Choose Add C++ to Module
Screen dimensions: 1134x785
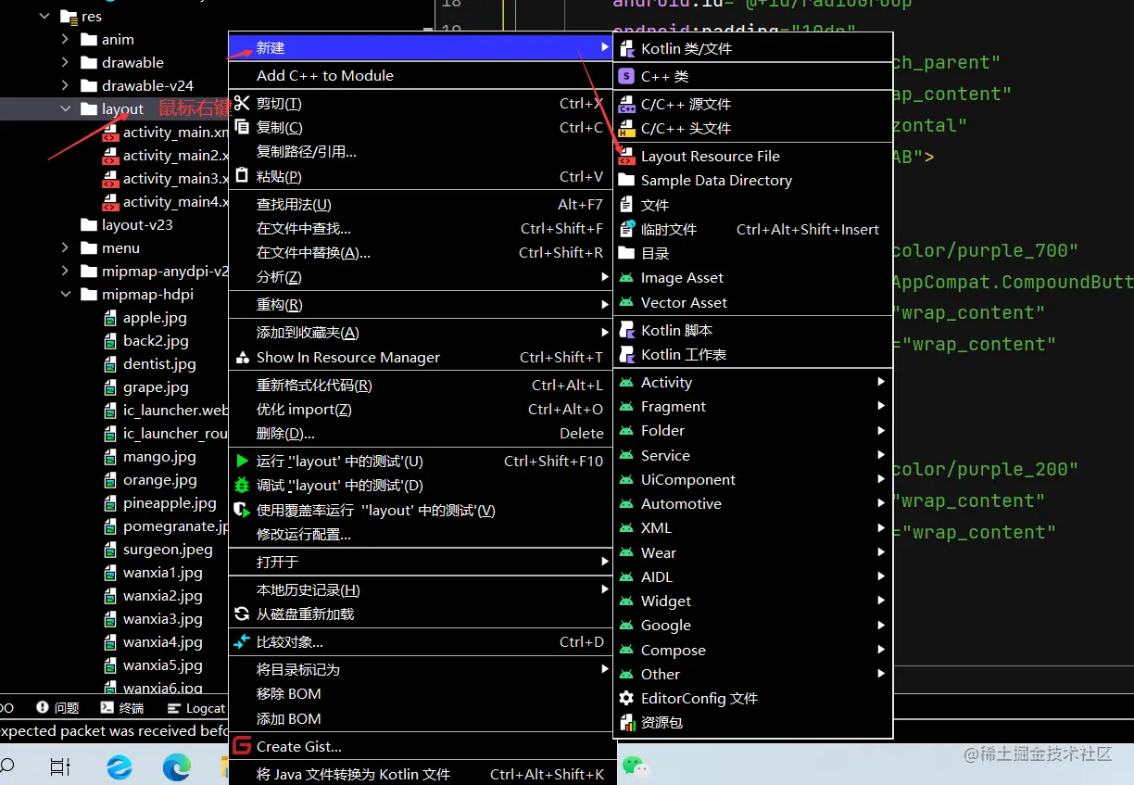pyautogui.click(x=422, y=75)
